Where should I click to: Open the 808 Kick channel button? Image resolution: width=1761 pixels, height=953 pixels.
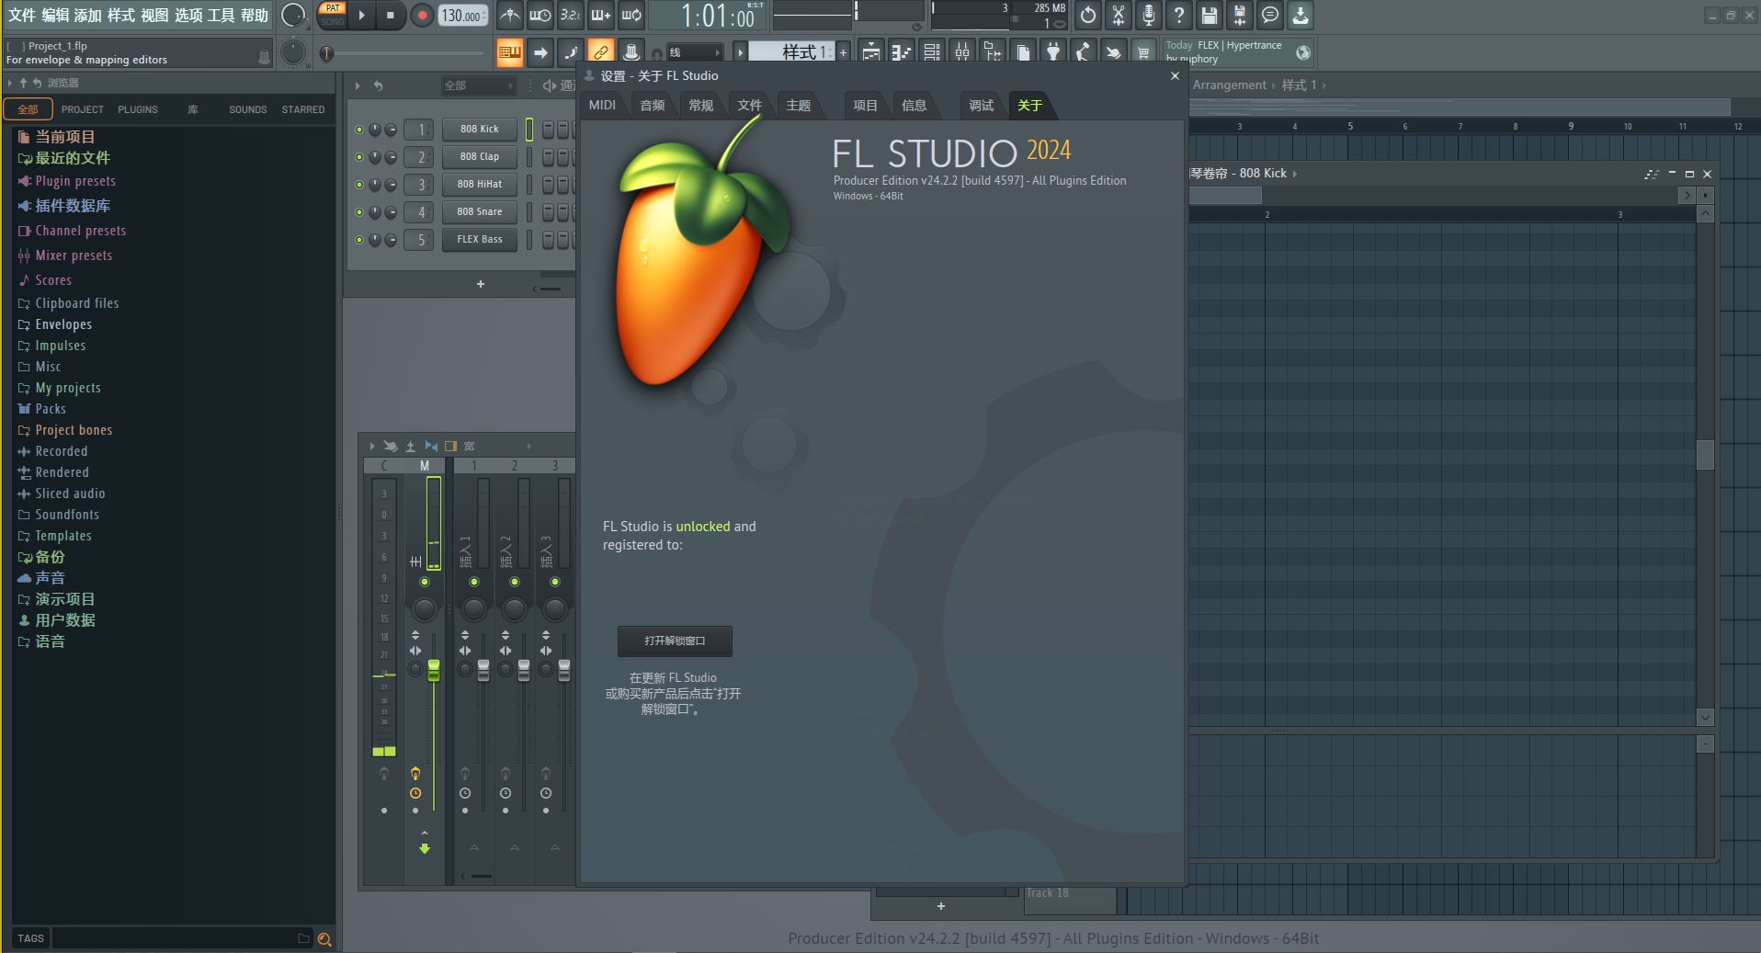[480, 130]
